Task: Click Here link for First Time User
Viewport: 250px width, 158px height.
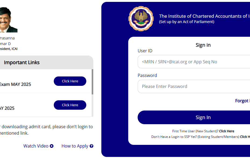Action: click(x=227, y=131)
